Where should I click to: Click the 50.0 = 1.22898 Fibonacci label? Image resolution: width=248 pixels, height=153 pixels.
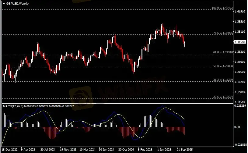click(x=223, y=66)
